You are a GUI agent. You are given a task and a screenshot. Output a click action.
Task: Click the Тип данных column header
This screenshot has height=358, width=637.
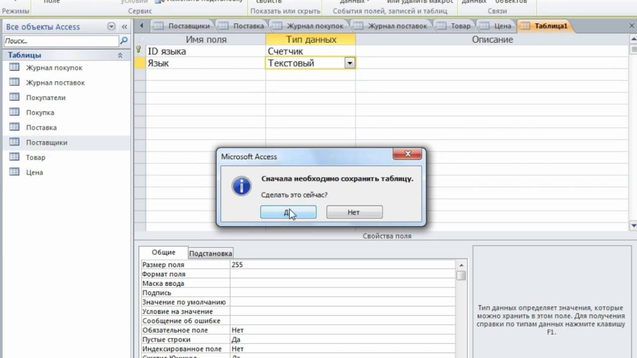click(x=311, y=39)
